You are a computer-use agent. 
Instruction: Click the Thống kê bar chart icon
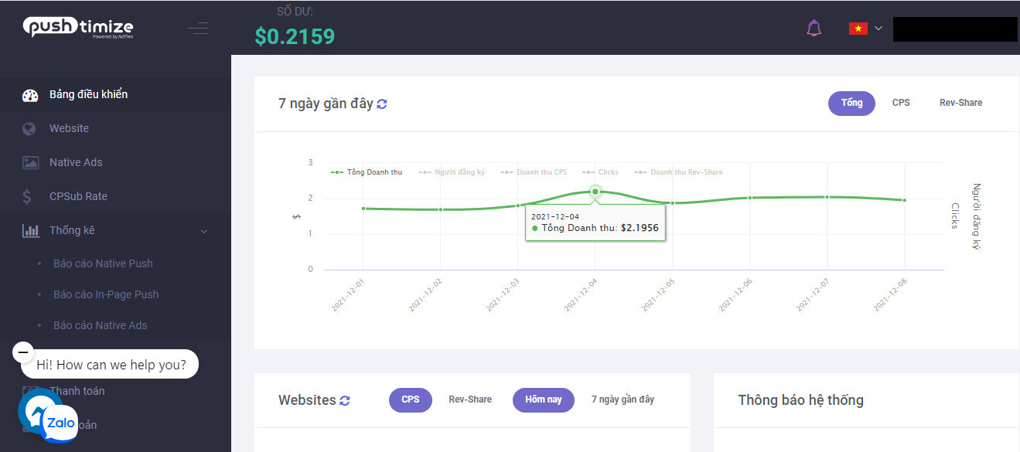(31, 230)
